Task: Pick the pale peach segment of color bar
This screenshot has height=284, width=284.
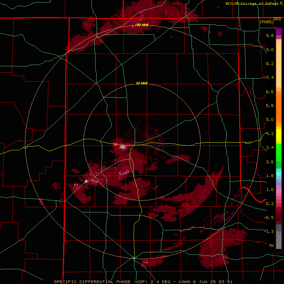Action: (x=279, y=65)
